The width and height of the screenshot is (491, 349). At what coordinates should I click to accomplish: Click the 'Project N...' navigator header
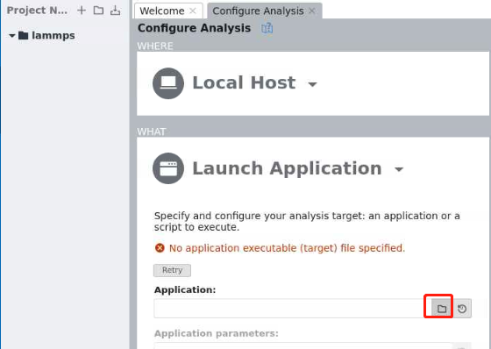[x=37, y=11]
